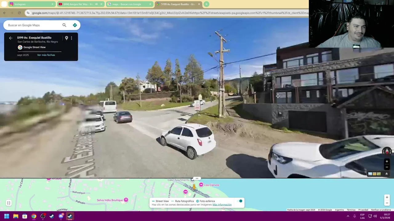The width and height of the screenshot is (394, 221).
Task: Open the Street View photo thumbnails strip
Action: [375, 174]
